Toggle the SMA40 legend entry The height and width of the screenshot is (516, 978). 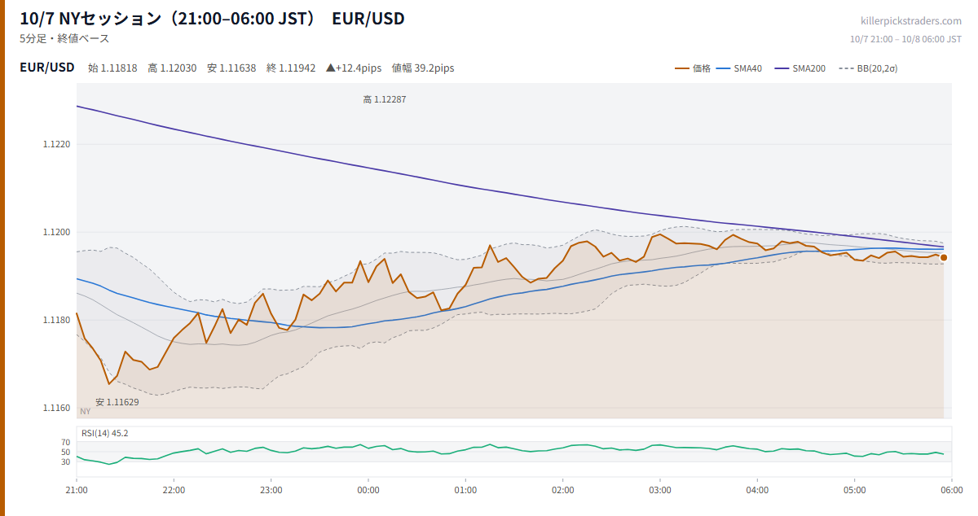tap(739, 68)
